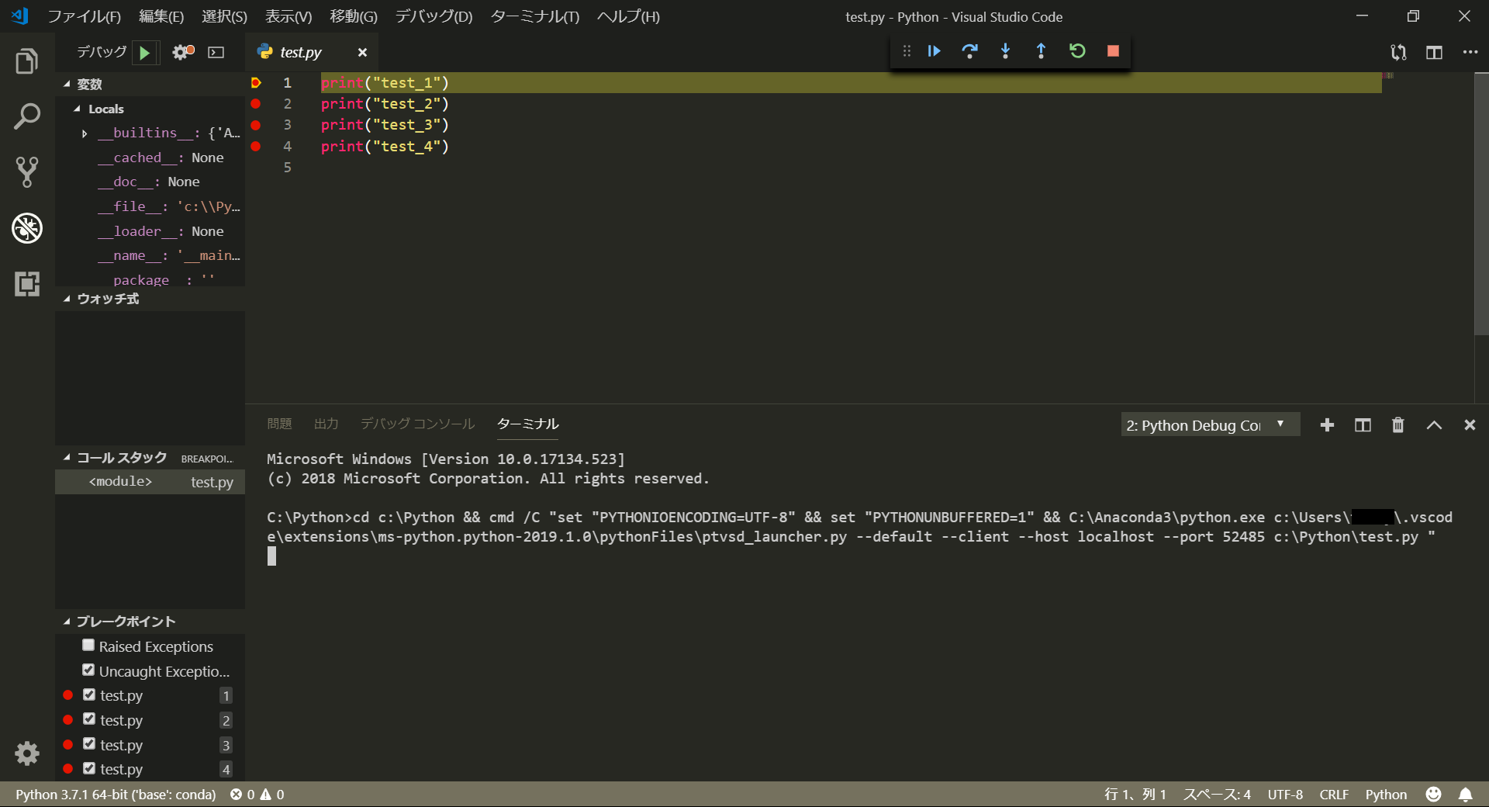Disable the Uncaught Exceptions checkbox
The width and height of the screenshot is (1489, 807).
point(88,670)
